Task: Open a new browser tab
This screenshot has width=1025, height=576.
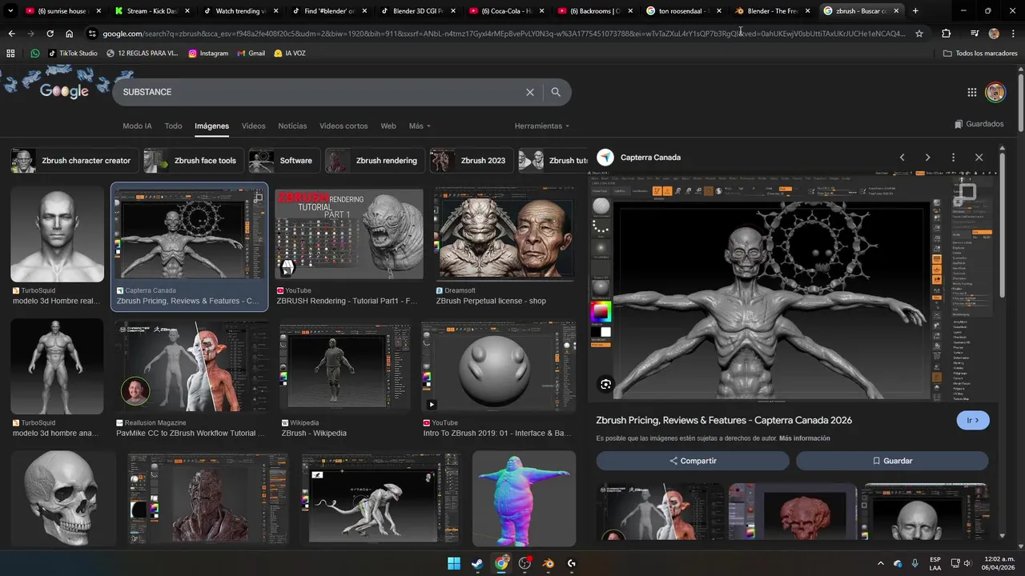Action: [x=915, y=11]
